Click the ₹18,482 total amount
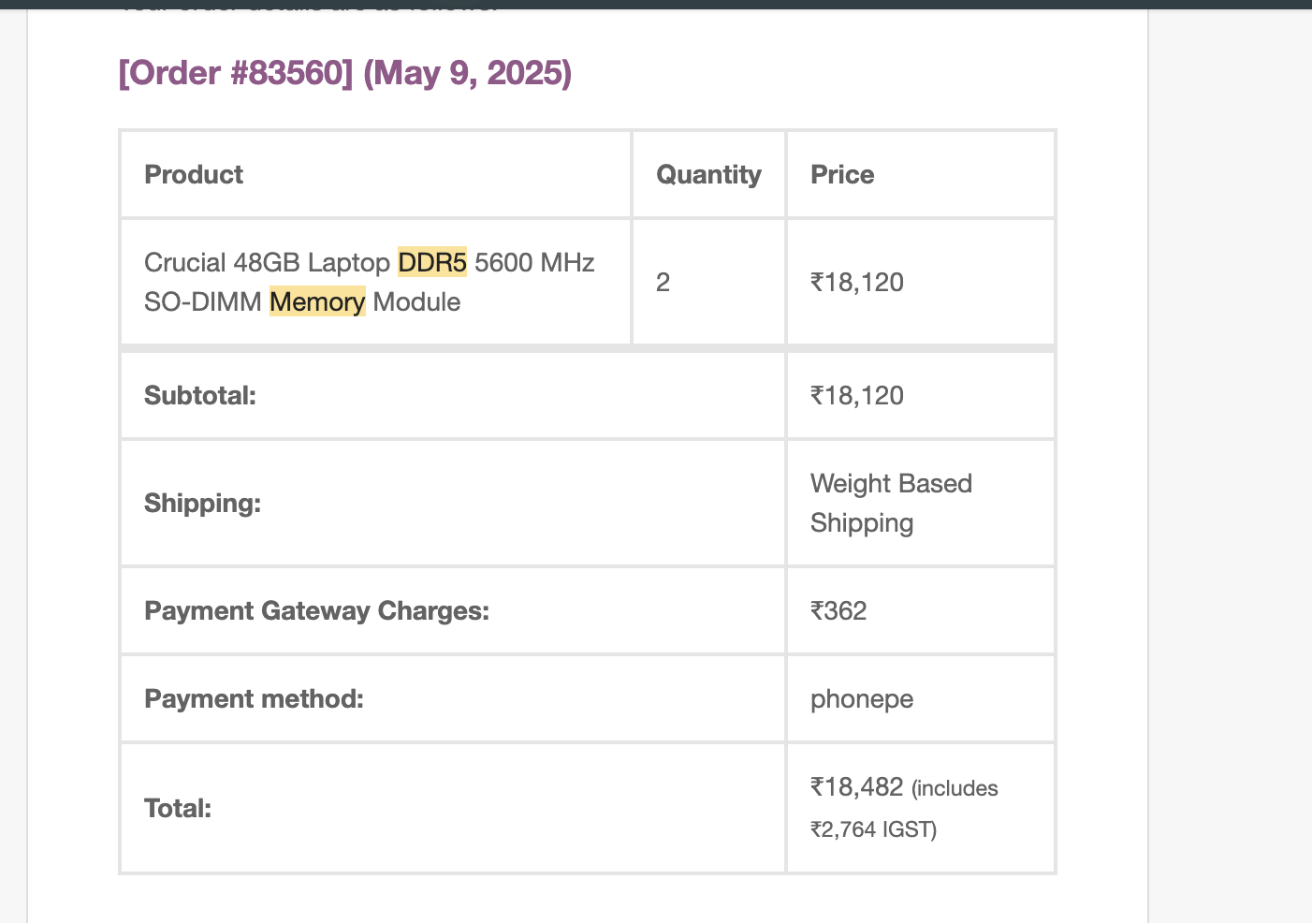 click(857, 787)
